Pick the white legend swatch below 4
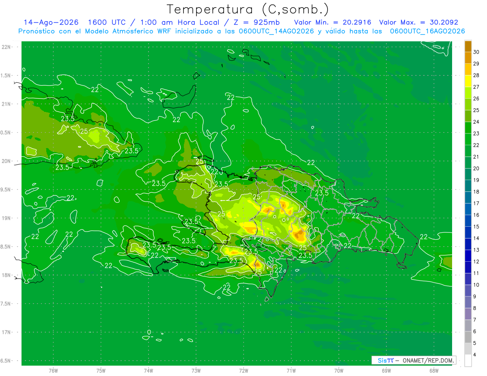This screenshot has width=487, height=376. click(x=468, y=361)
